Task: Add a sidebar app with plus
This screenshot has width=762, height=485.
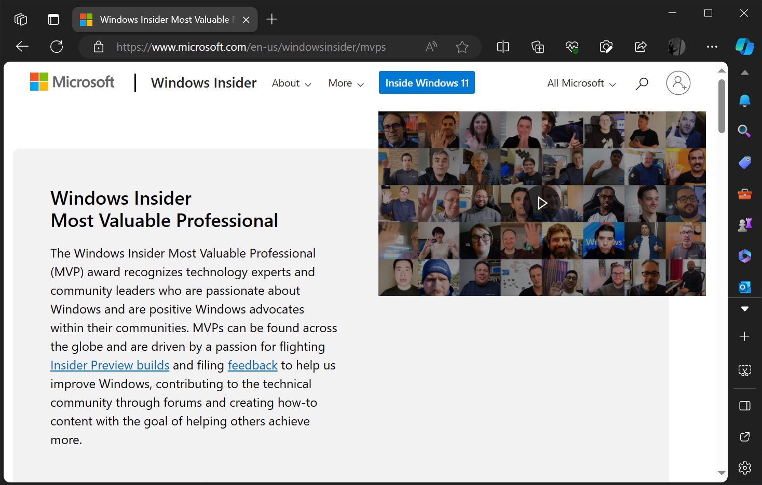Action: (745, 336)
